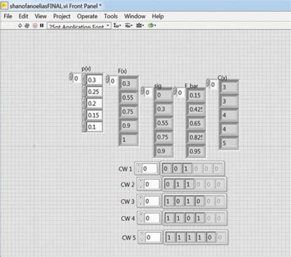The height and width of the screenshot is (257, 291).
Task: Click the F_bar array index stepper
Action: pos(174,91)
